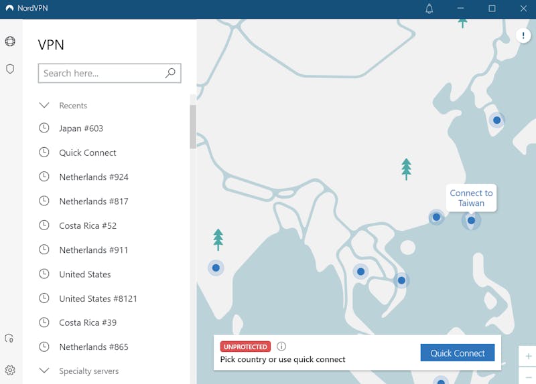Viewport: 536px width, 384px height.
Task: Click the Quick Connect button
Action: click(458, 353)
